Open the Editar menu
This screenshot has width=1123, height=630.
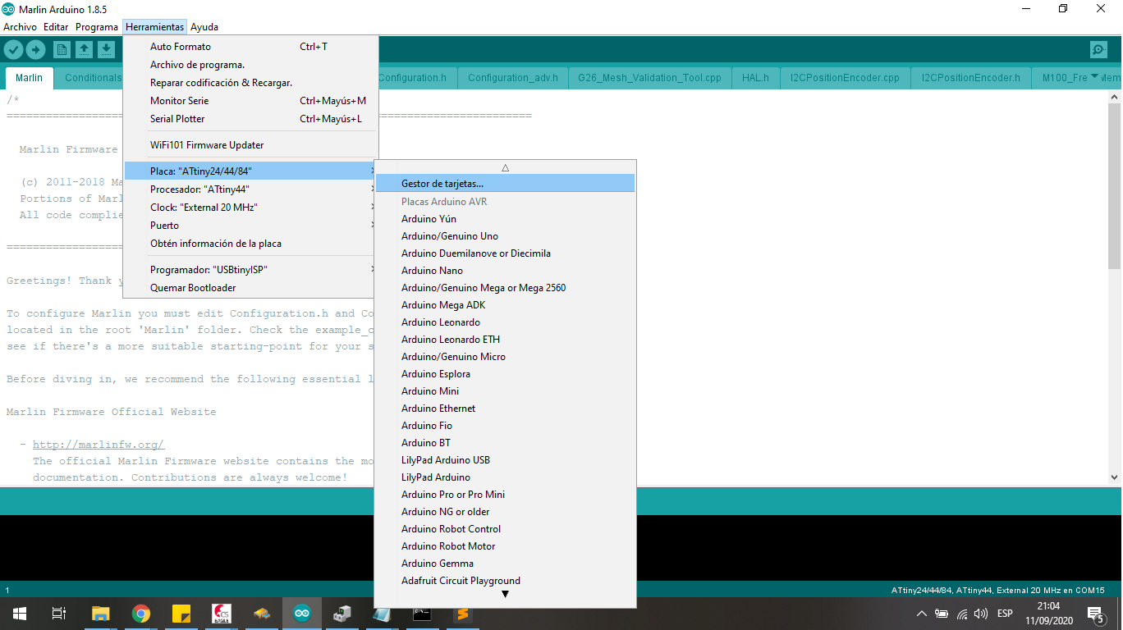point(56,27)
